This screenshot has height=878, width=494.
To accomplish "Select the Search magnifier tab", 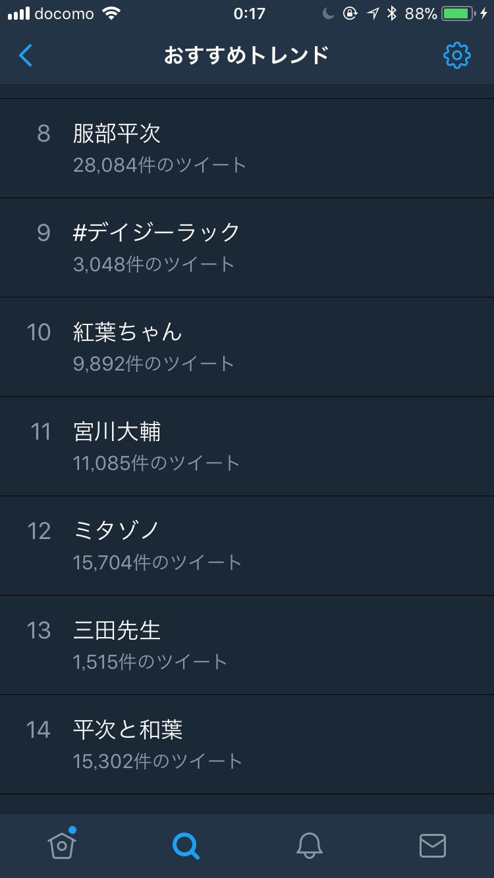I will click(186, 846).
